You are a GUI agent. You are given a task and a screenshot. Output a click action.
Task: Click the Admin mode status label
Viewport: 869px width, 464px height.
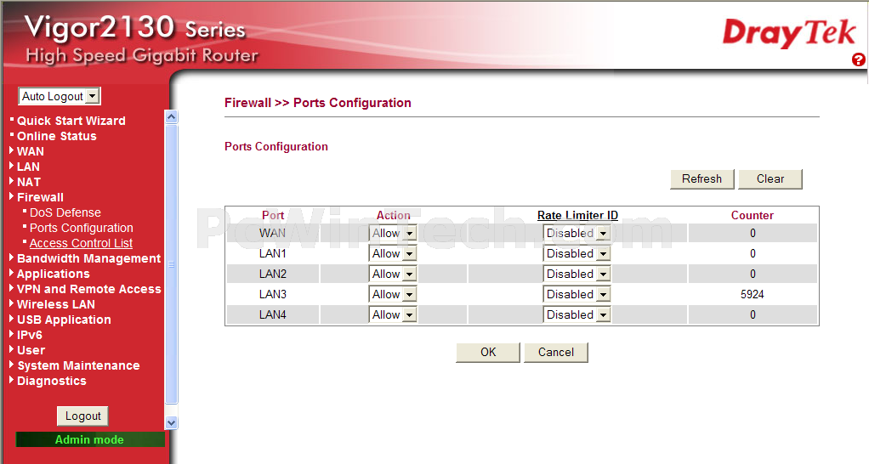[x=90, y=439]
